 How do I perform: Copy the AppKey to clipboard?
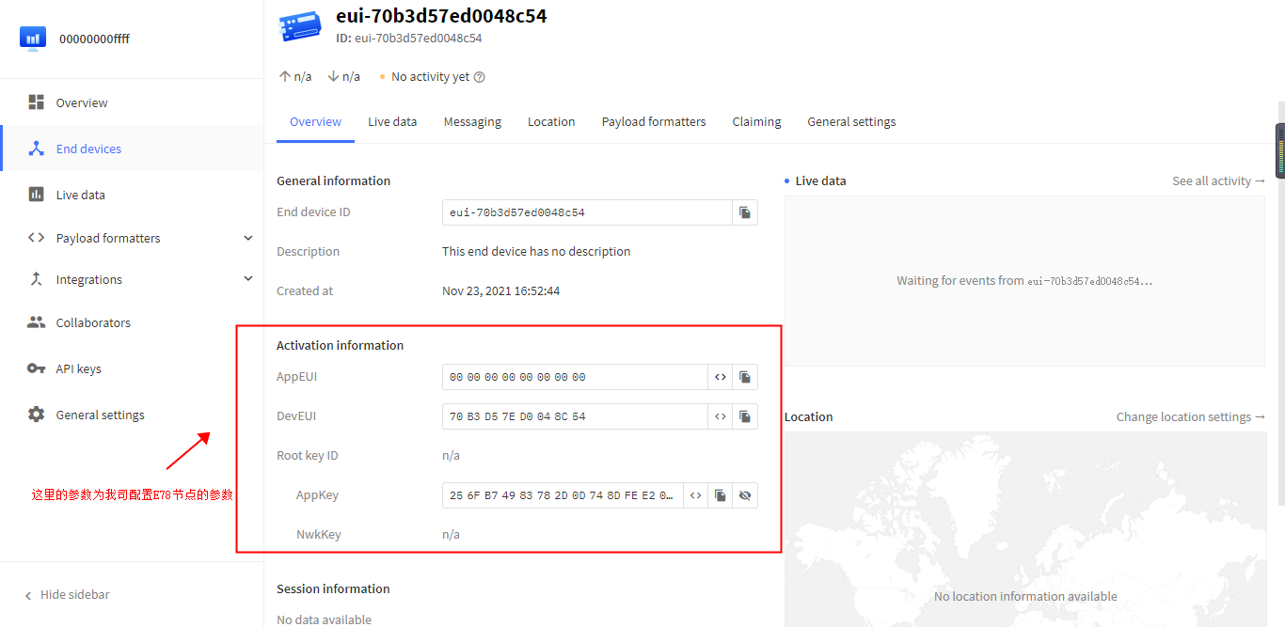(720, 495)
